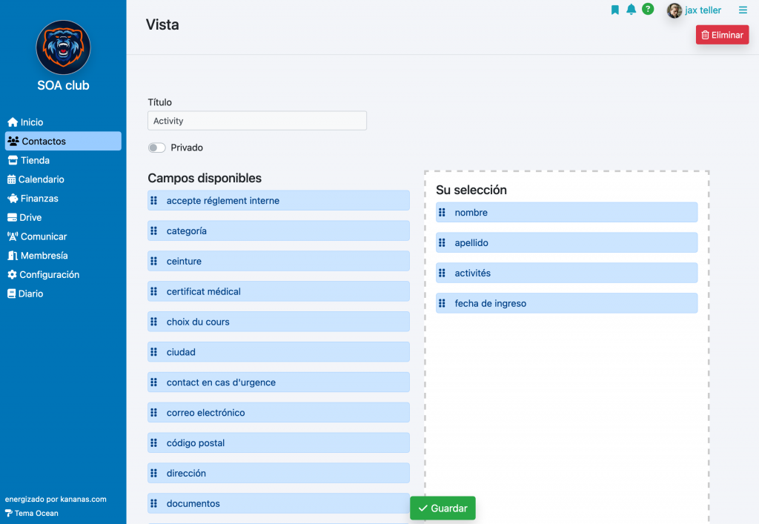Click the green help question mark icon
The height and width of the screenshot is (524, 759).
pos(648,9)
